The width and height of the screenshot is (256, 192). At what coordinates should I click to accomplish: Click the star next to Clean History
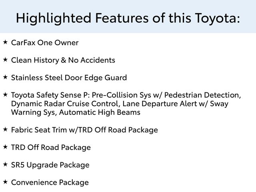tap(5, 59)
